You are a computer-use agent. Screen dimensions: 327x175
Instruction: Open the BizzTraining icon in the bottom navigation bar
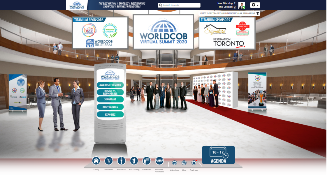(134, 161)
